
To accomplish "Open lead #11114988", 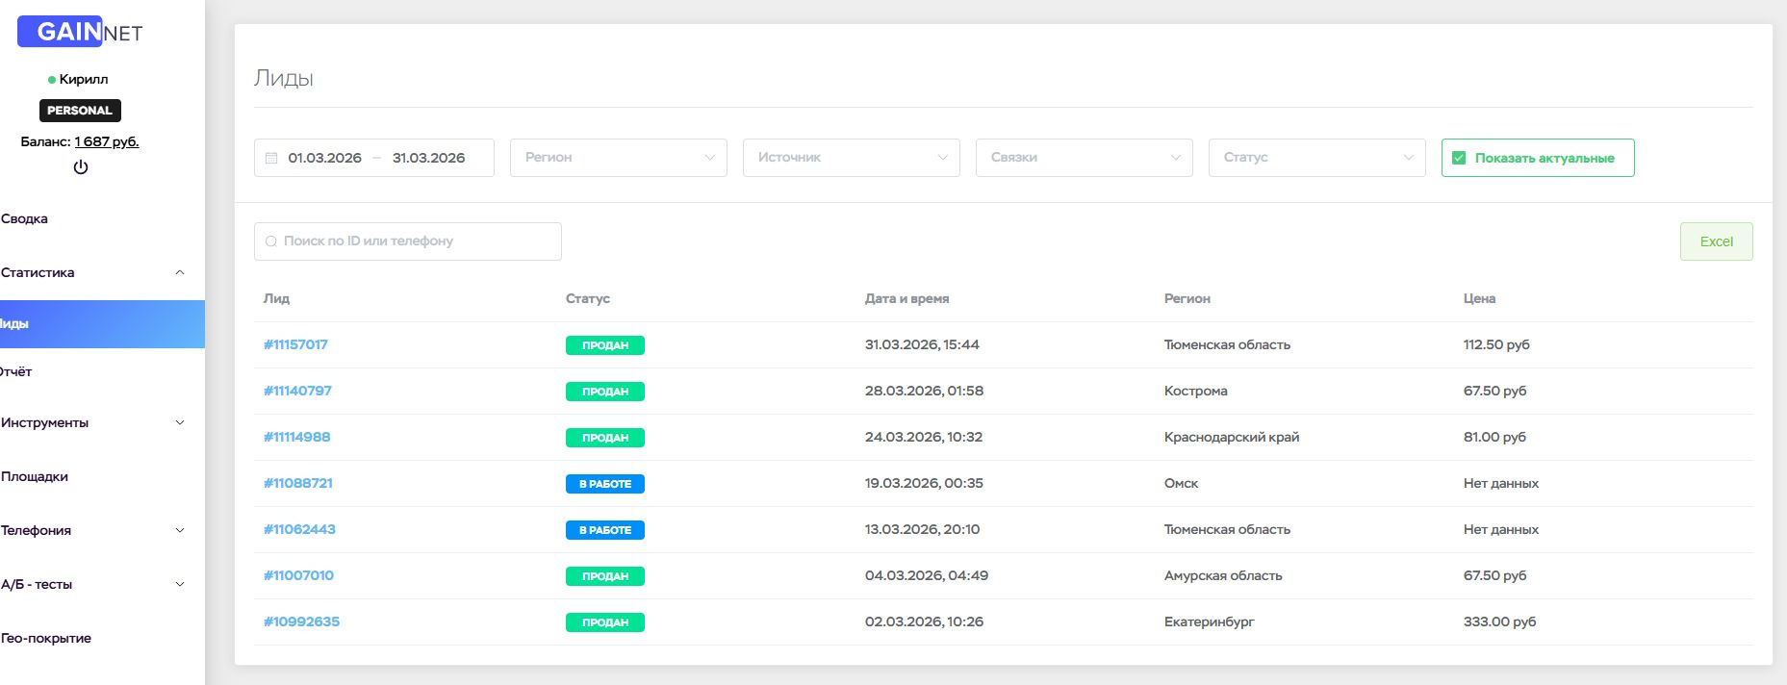I will 296,437.
